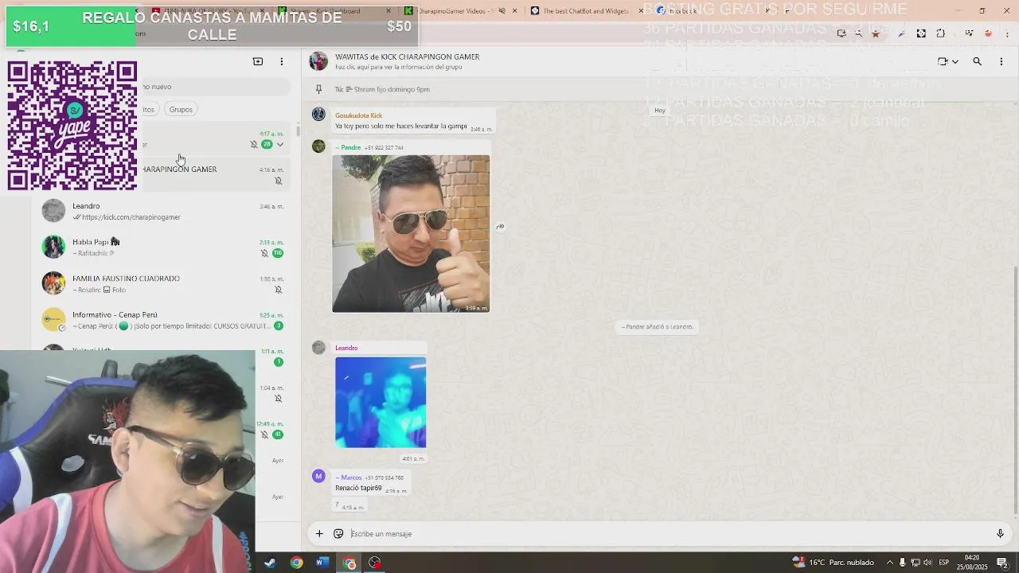Click the attach plus icon in message bar

pos(319,533)
